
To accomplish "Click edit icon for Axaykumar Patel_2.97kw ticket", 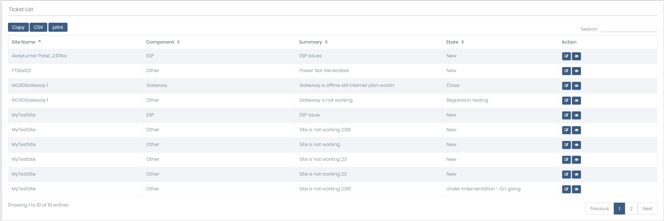I will [566, 56].
